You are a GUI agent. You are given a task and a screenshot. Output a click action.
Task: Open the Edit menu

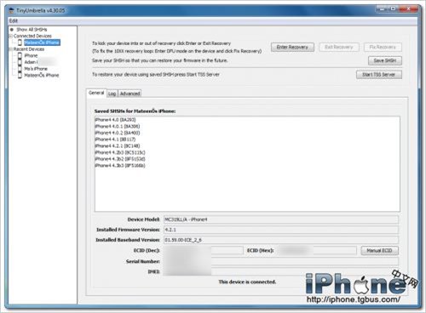(x=14, y=20)
